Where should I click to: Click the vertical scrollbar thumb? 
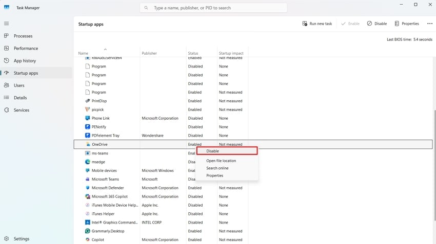[x=434, y=165]
